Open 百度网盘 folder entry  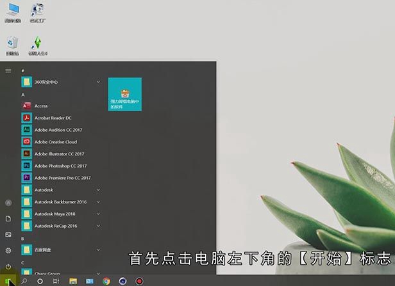(x=62, y=250)
